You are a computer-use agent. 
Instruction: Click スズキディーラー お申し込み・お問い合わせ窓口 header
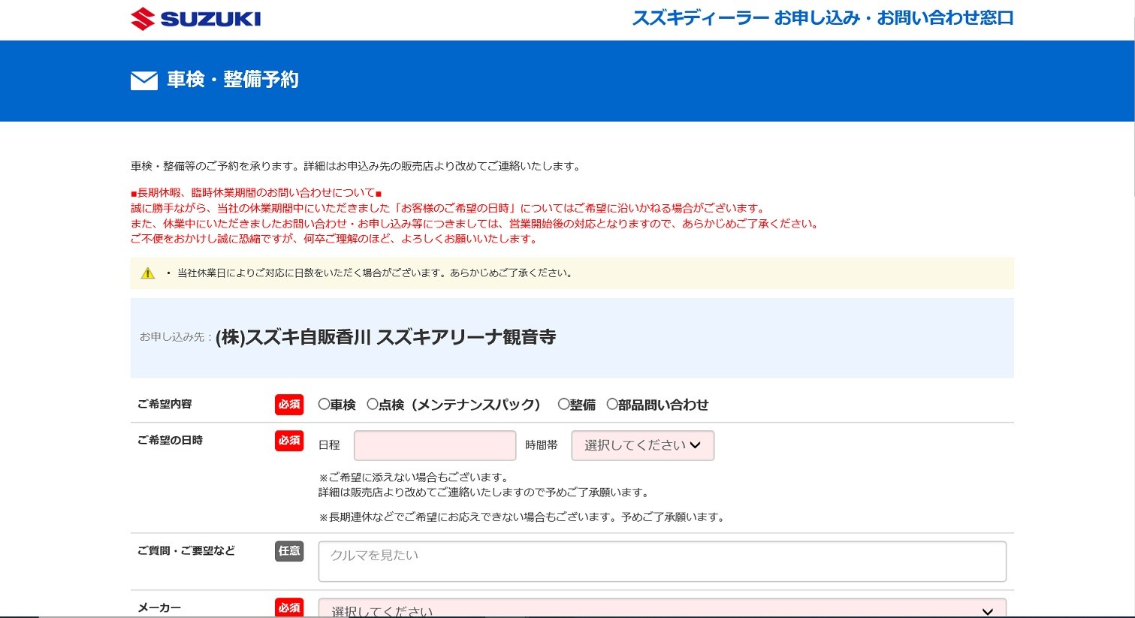[823, 18]
